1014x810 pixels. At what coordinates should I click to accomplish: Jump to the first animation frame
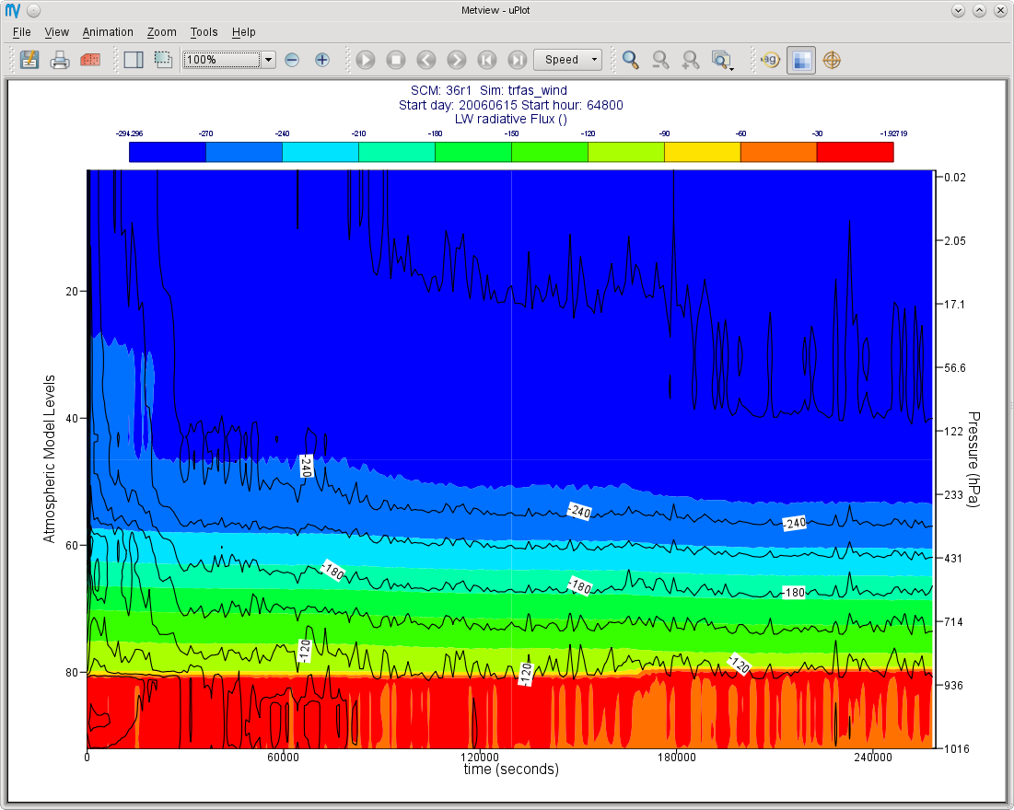pyautogui.click(x=487, y=60)
